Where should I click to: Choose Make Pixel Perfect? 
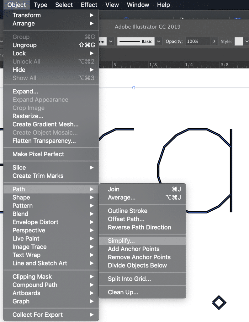(x=51, y=154)
